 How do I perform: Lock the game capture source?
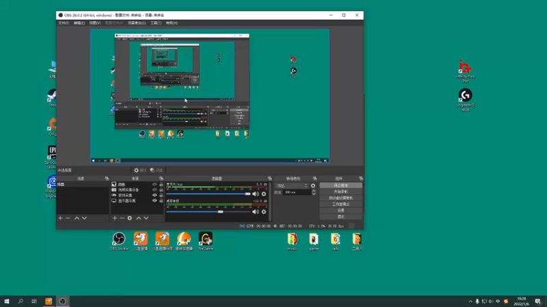point(161,195)
